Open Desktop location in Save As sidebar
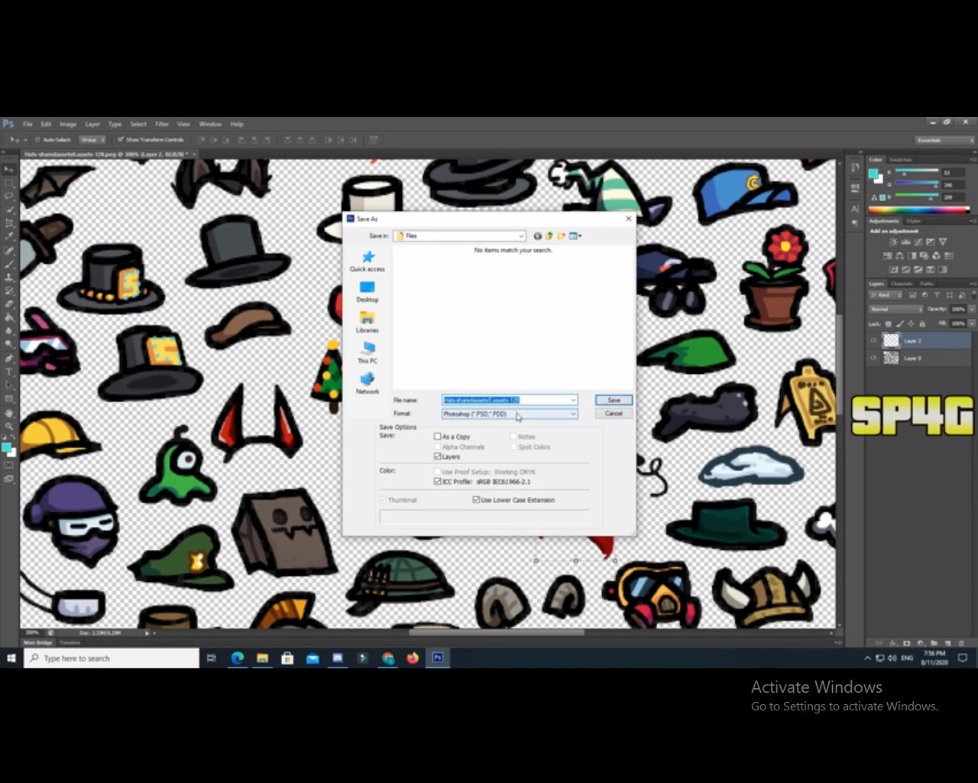Image resolution: width=978 pixels, height=783 pixels. [368, 291]
